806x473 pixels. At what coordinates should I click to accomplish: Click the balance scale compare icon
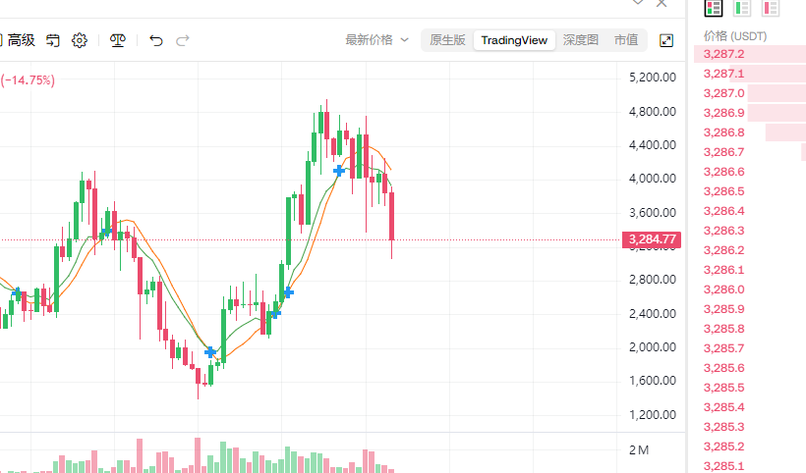[118, 40]
